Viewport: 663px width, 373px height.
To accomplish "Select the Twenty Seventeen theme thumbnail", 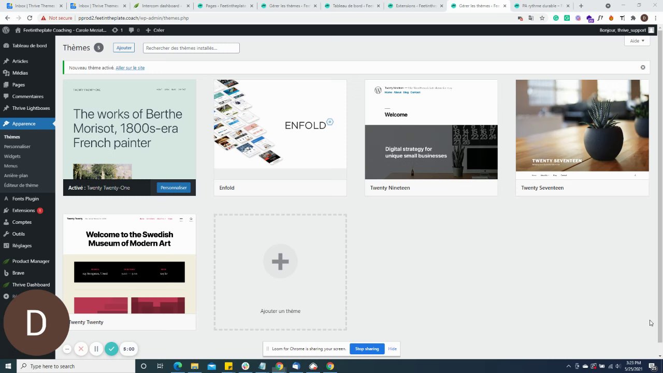I will tap(582, 130).
